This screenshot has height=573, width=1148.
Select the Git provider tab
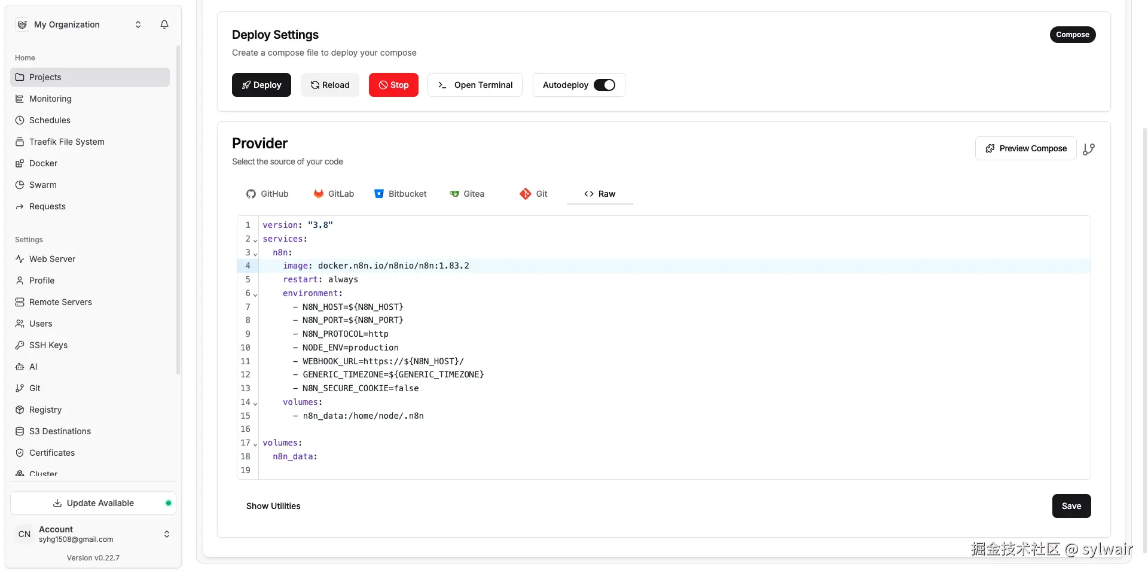click(533, 194)
